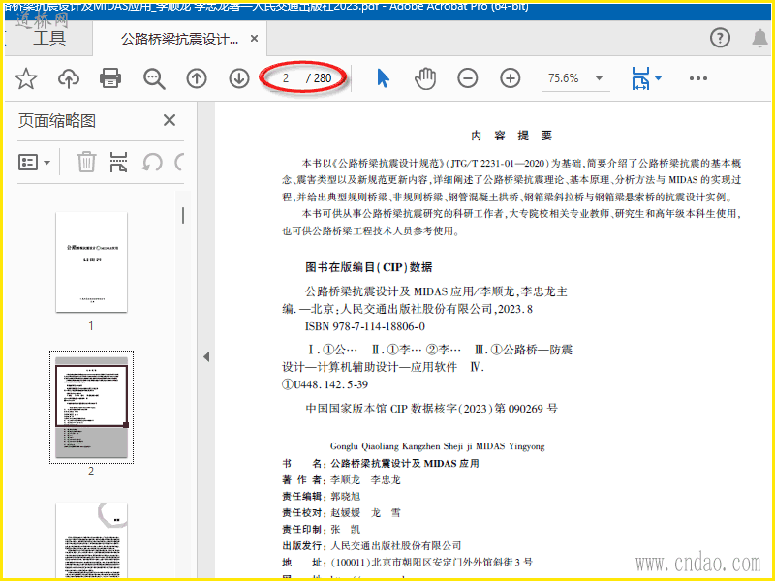Image resolution: width=775 pixels, height=581 pixels.
Task: Select page 2 thumbnail
Action: coord(91,407)
